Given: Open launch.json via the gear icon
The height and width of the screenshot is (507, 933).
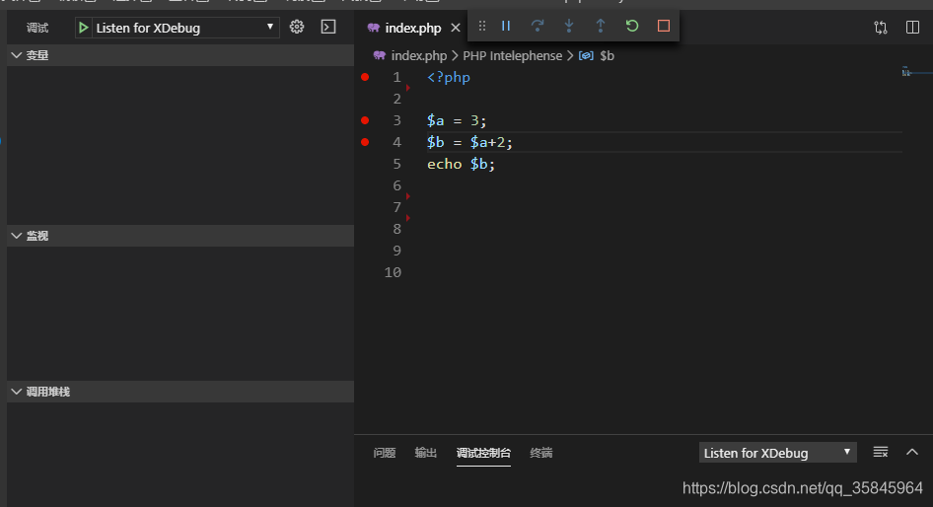Looking at the screenshot, I should point(296,27).
